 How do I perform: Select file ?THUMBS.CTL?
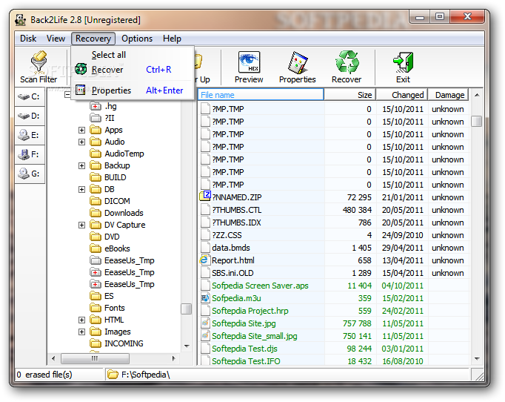[x=236, y=210]
